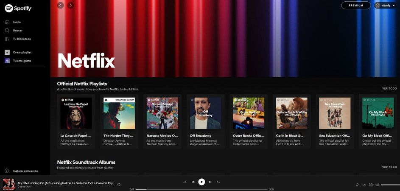Click the Netflix hub banner title
The image size is (400, 191).
click(x=87, y=61)
